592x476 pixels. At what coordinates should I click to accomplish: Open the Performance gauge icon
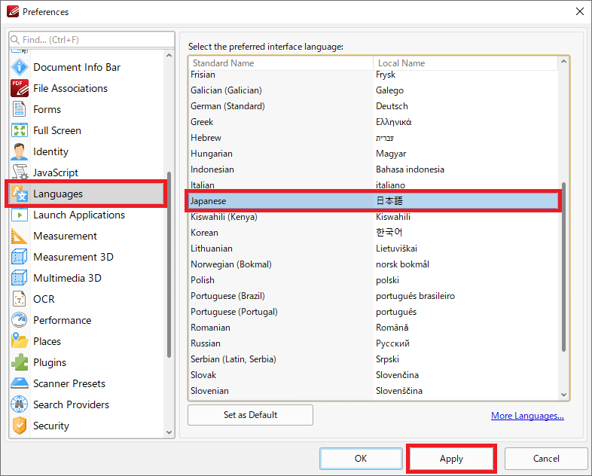tap(20, 320)
